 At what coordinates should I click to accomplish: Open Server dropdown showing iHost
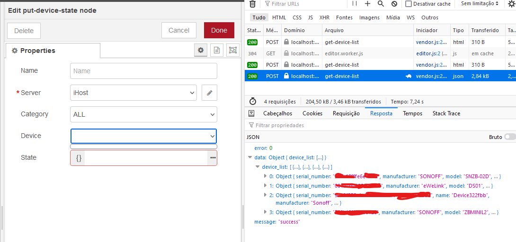pos(133,93)
